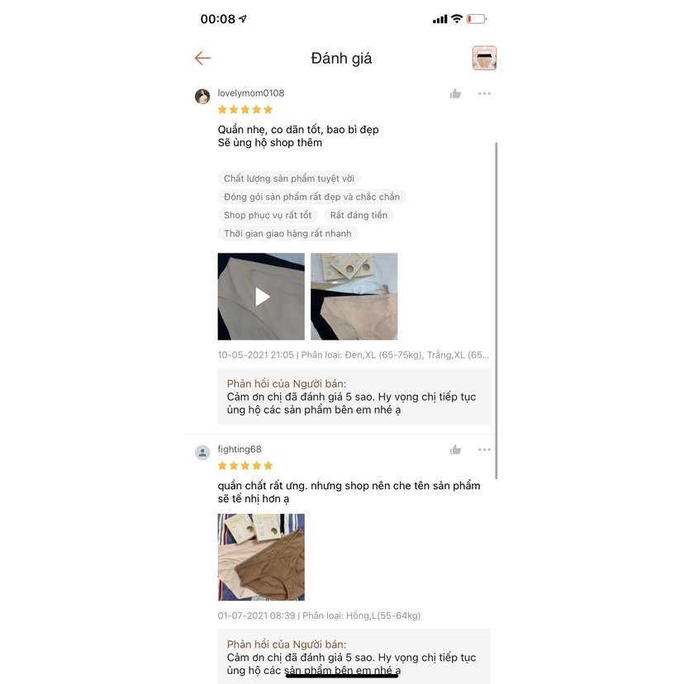Like the review by lovelymom0108

(x=455, y=93)
